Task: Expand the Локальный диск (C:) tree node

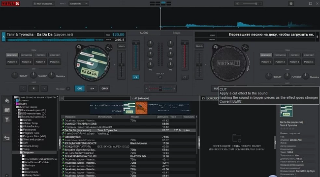Action: point(17,110)
